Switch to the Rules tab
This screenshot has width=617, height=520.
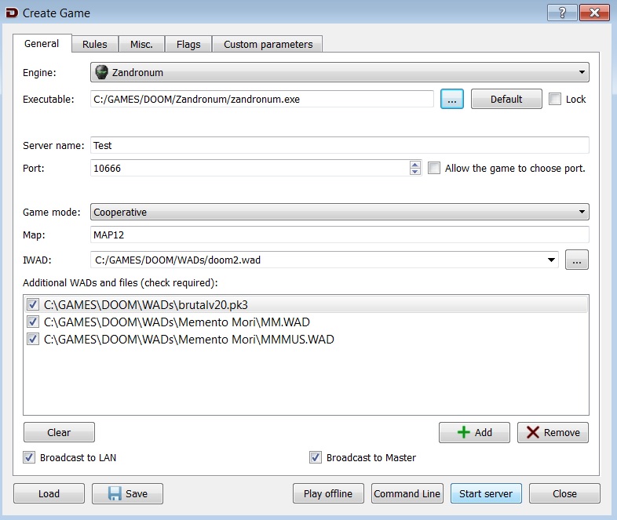(95, 44)
